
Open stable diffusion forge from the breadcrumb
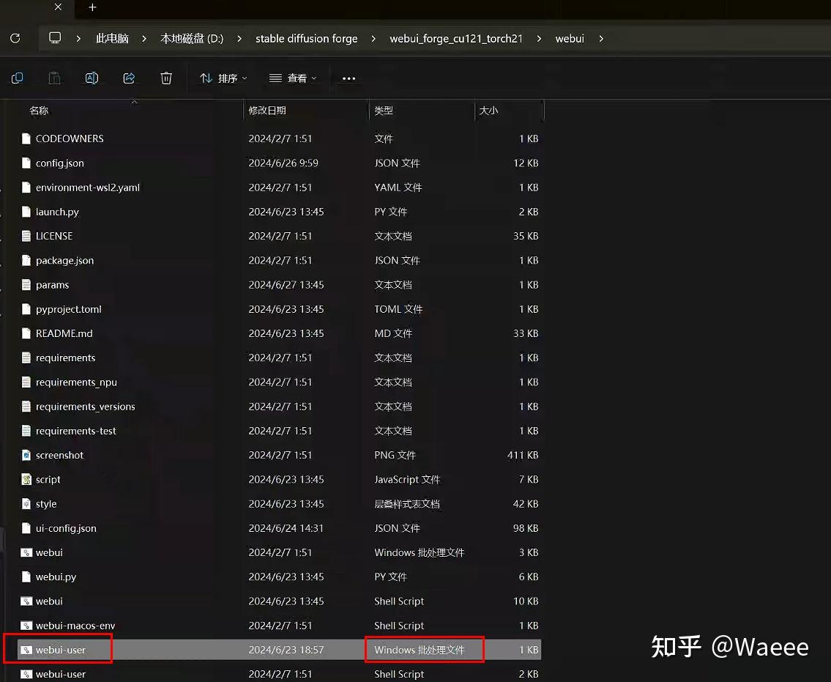[x=306, y=38]
